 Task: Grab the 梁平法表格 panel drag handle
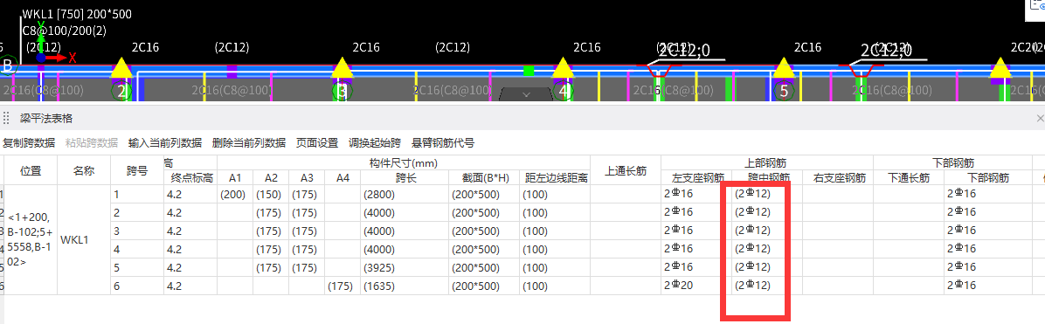(7, 119)
